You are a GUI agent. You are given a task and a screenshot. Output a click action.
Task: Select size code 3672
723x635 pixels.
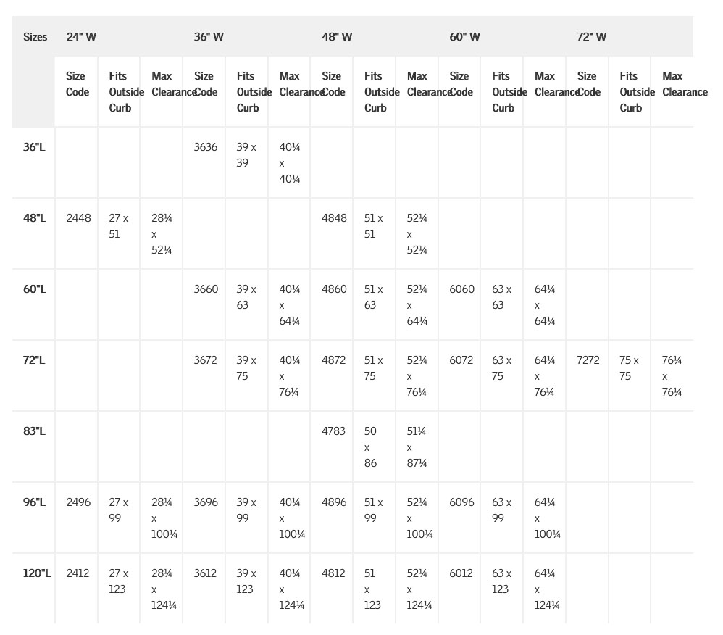(206, 360)
